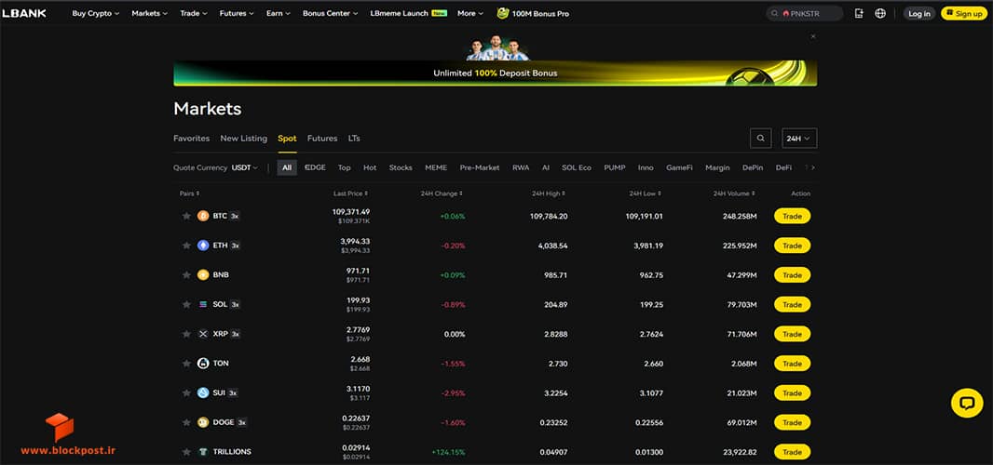Favorite the SOL pair star
This screenshot has height=465, width=993.
click(x=186, y=304)
